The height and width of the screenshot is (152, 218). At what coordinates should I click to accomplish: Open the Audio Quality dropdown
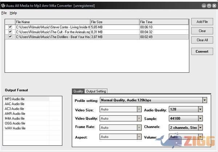(x=200, y=110)
